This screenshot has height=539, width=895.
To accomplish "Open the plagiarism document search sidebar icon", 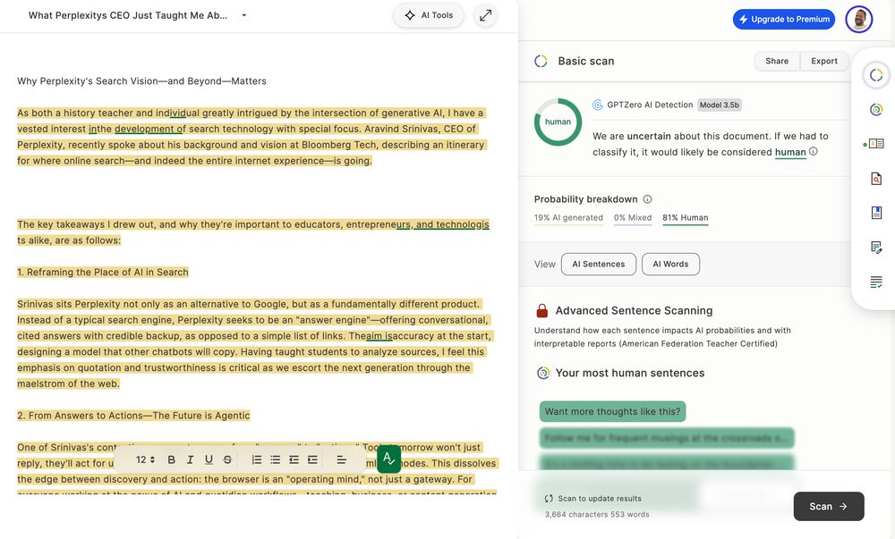I will point(876,179).
